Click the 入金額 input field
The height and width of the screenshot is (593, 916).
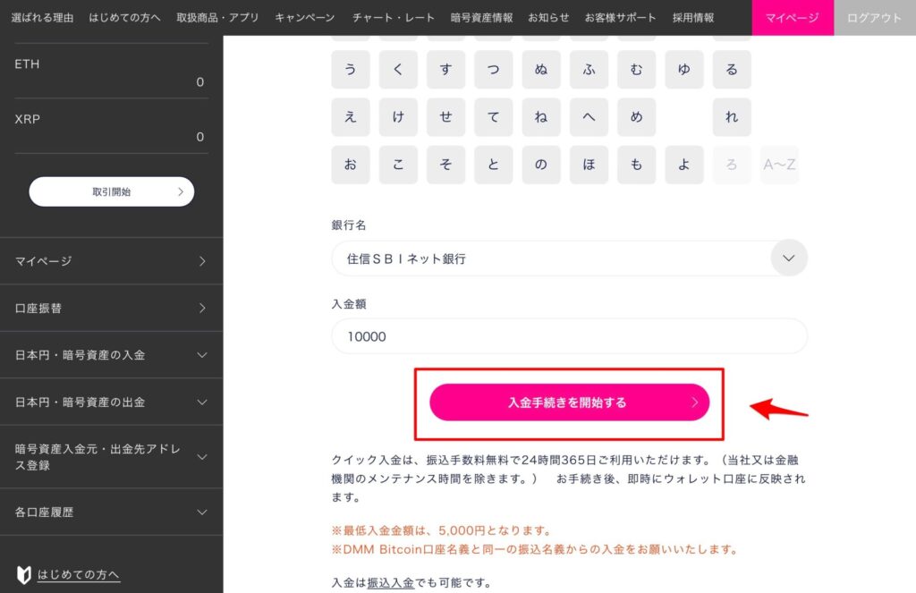click(569, 336)
